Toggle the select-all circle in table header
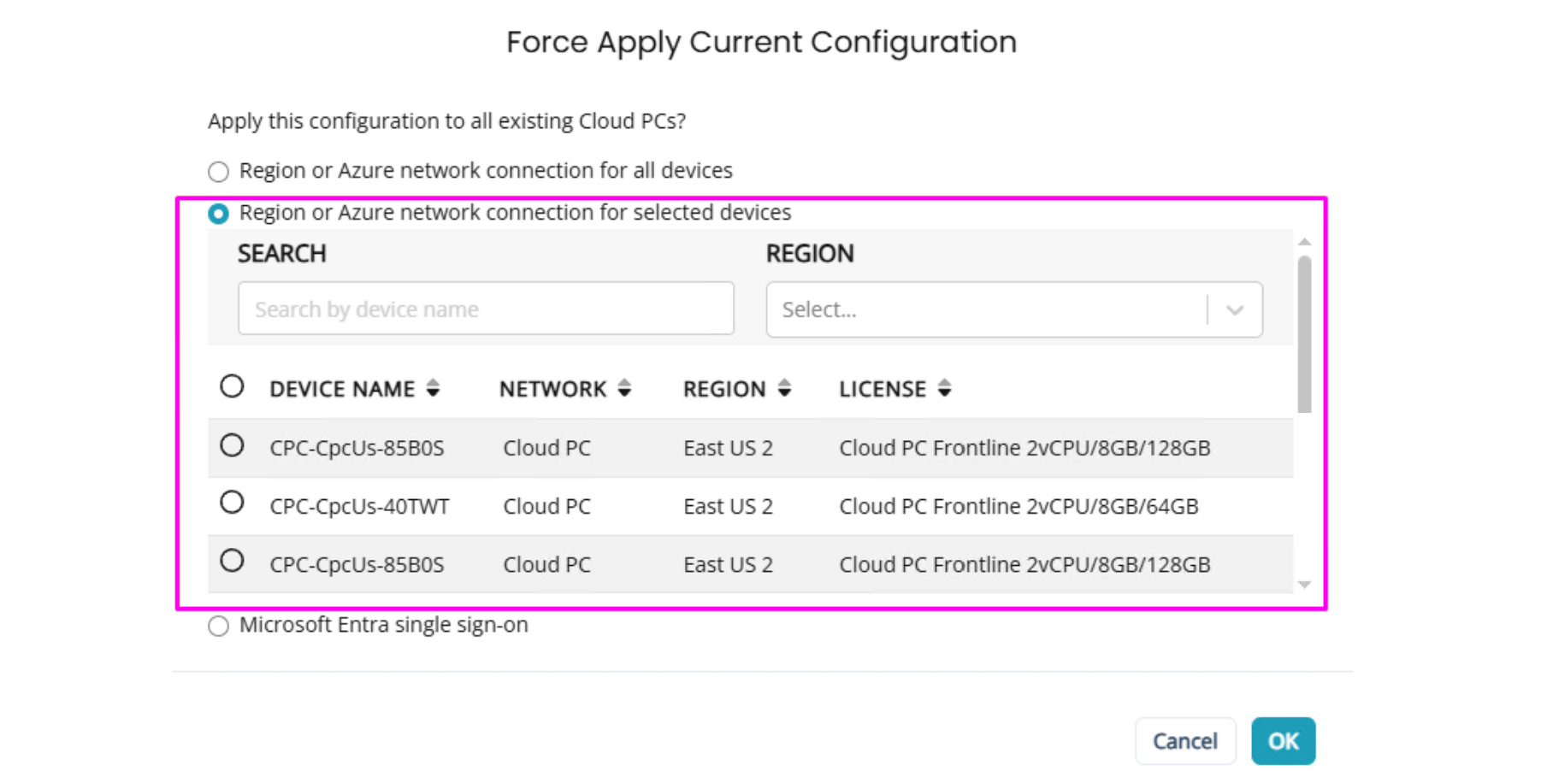 232,387
